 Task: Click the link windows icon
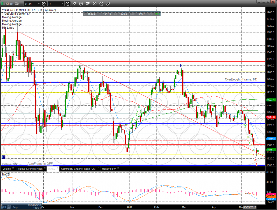pyautogui.click(x=108, y=4)
